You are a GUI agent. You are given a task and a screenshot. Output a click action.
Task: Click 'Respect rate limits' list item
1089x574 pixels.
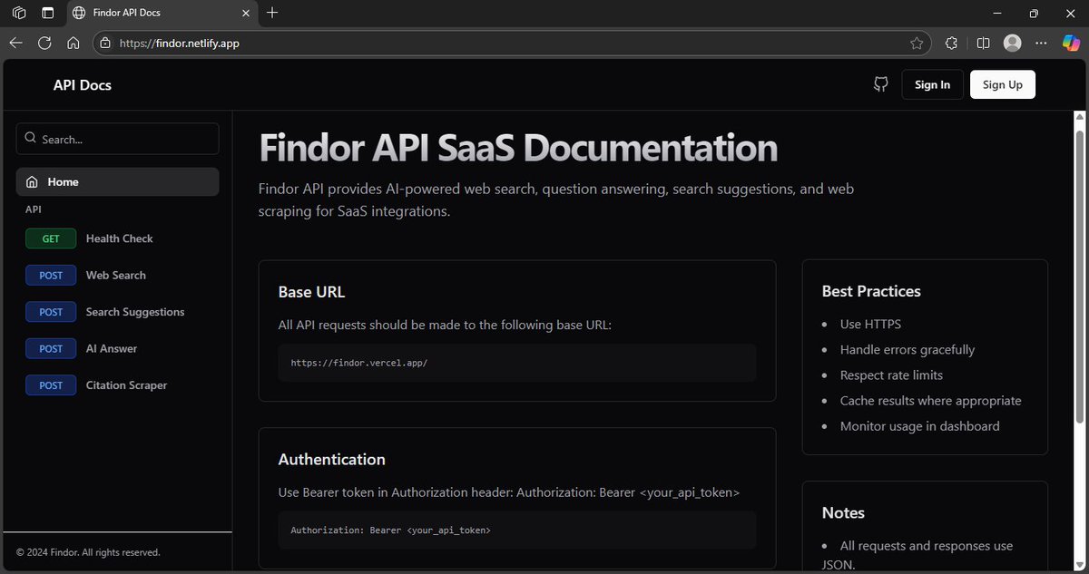891,375
